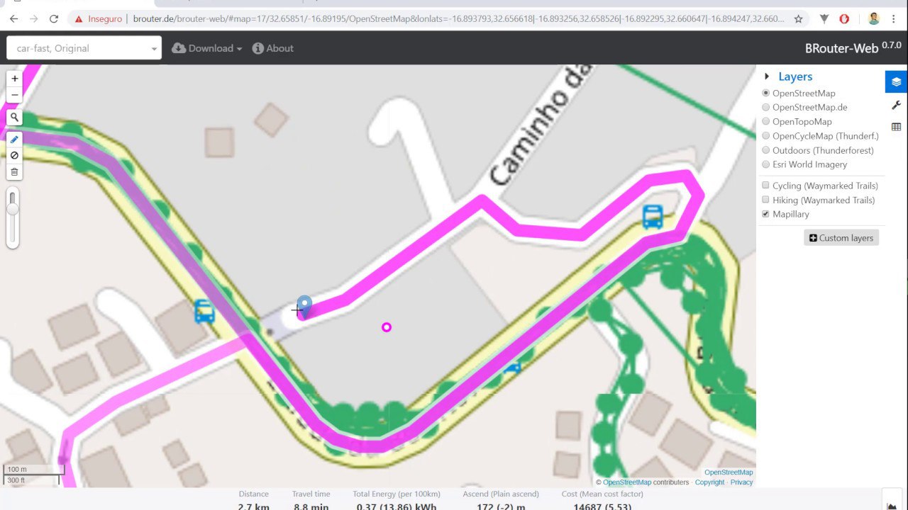This screenshot has height=510, width=908.
Task: Open the car-fast routing profile dropdown
Action: (x=84, y=48)
